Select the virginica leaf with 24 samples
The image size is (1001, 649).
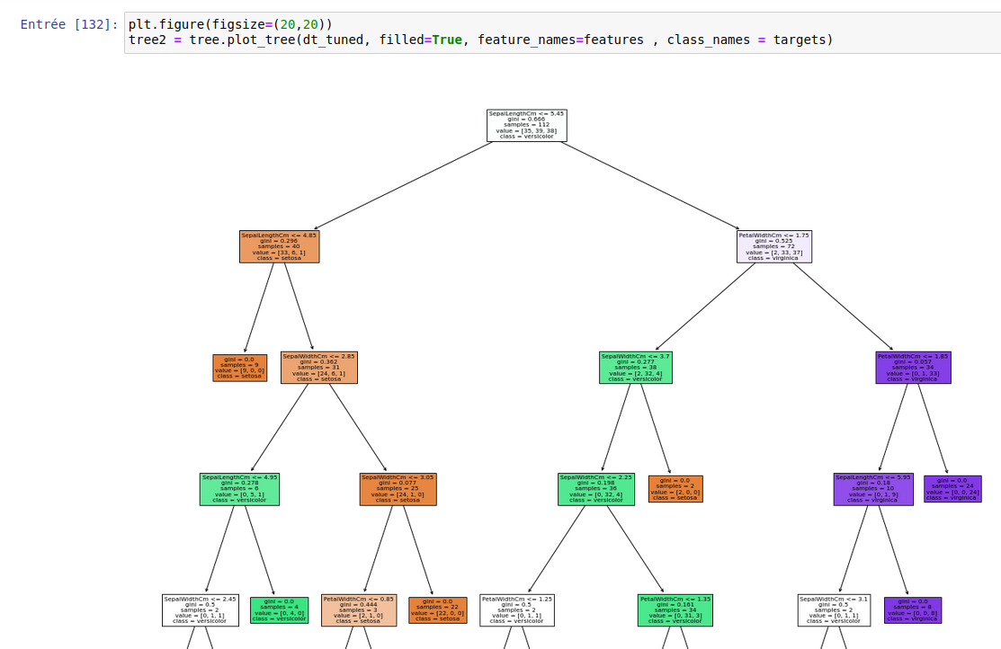(952, 489)
